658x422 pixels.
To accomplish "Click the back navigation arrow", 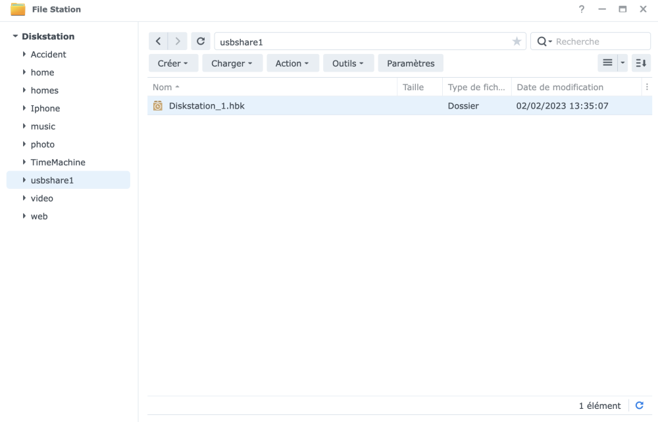I will point(159,41).
